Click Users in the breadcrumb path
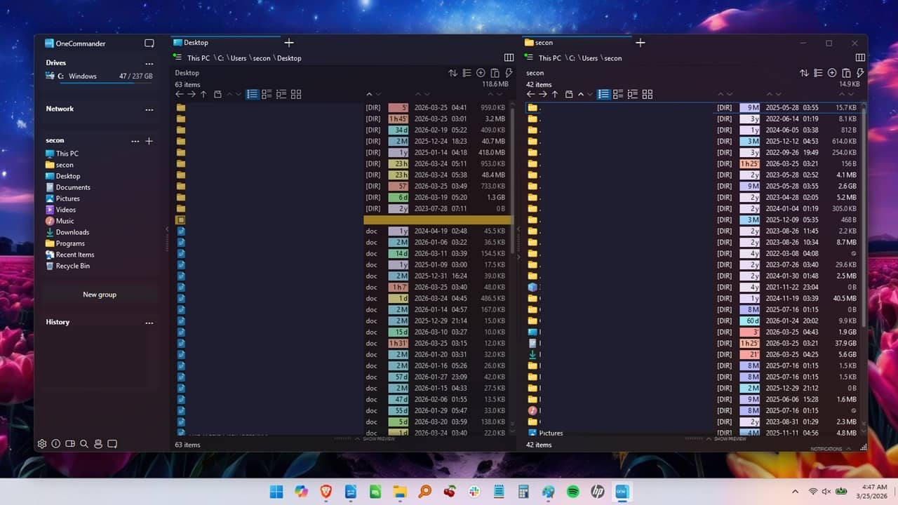This screenshot has width=898, height=505. click(x=239, y=58)
